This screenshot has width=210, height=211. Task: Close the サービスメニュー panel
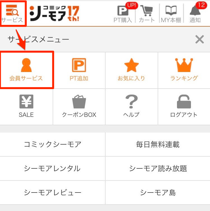pyautogui.click(x=200, y=39)
